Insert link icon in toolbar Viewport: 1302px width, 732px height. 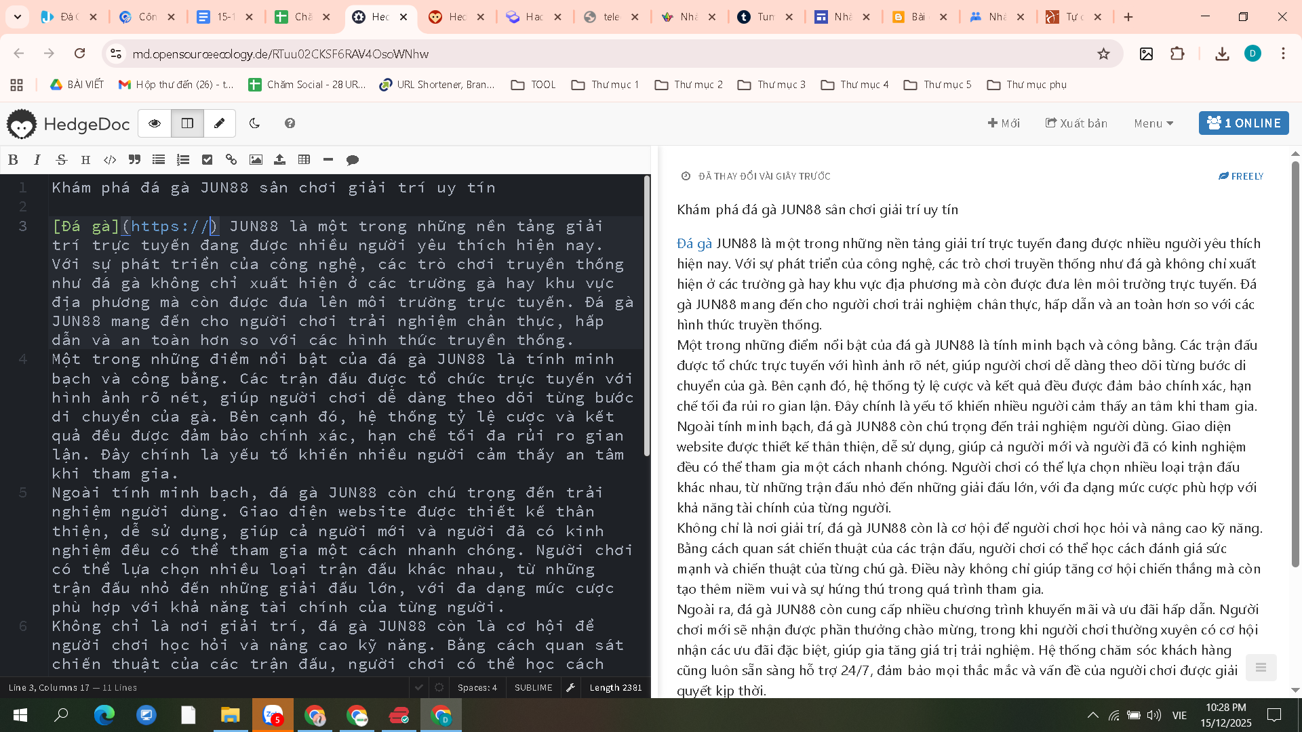coord(231,160)
